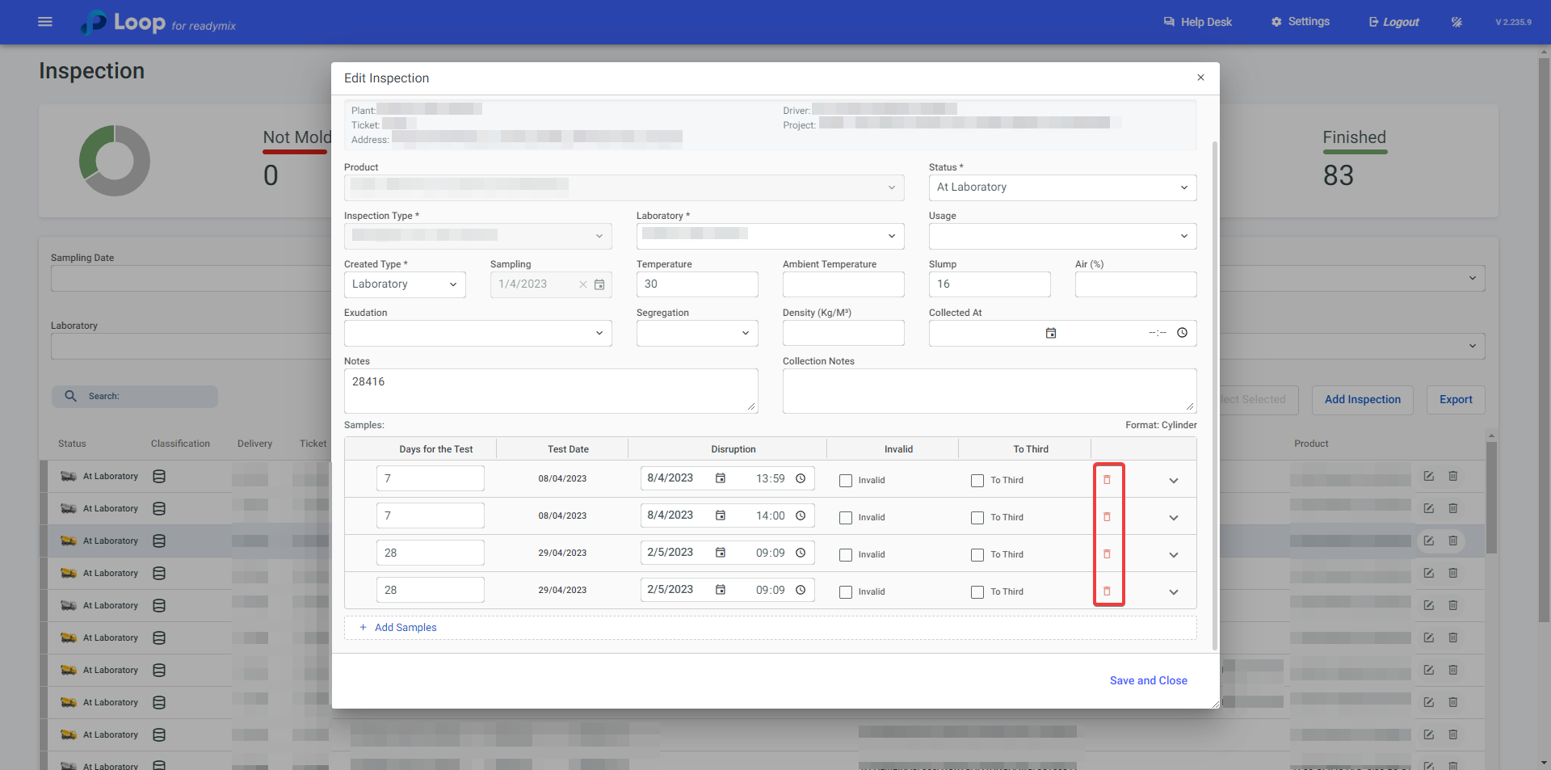
Task: Expand details chevron on third sample row
Action: [1173, 555]
